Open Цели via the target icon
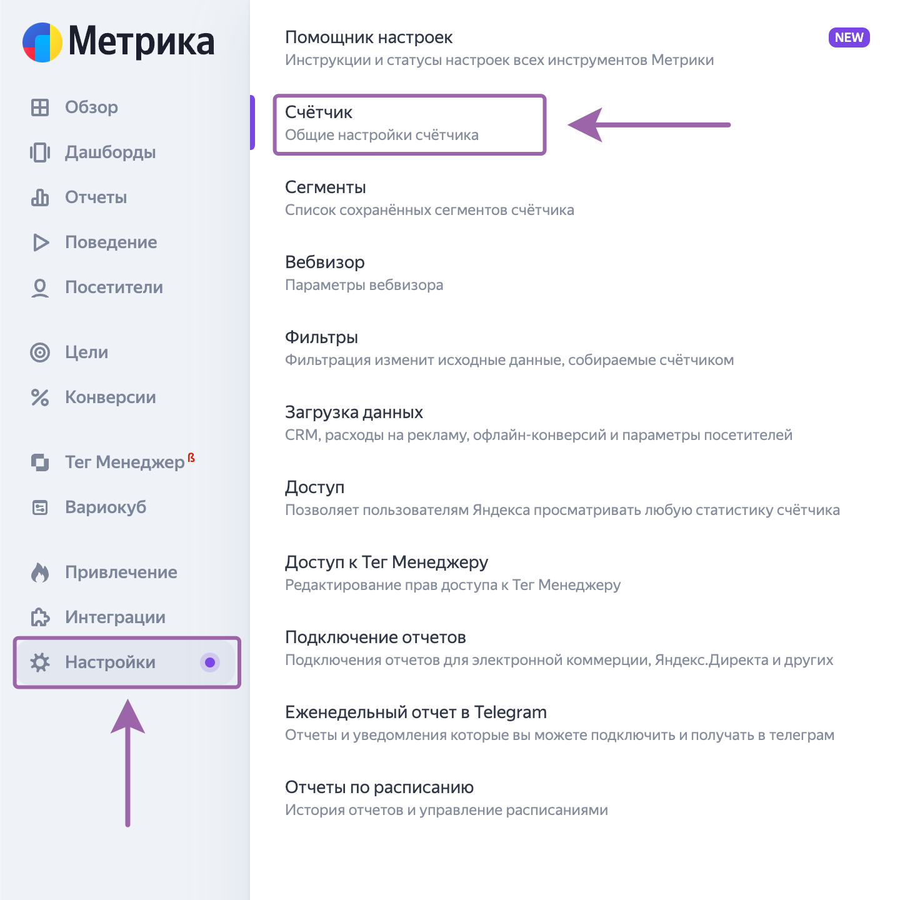The height and width of the screenshot is (900, 900). (41, 352)
